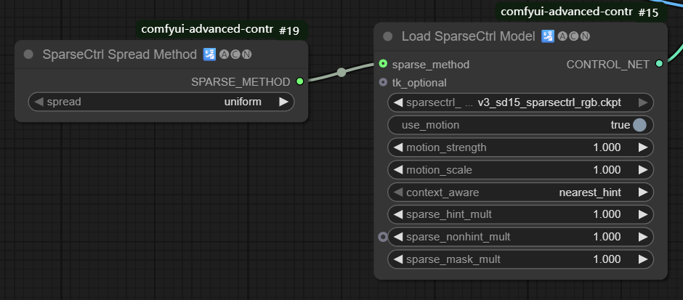Click the sparse_method input connector

tap(383, 64)
